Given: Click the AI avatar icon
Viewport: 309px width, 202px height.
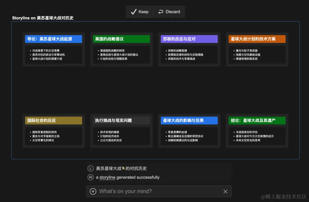Looking at the screenshot, I should click(x=90, y=177).
